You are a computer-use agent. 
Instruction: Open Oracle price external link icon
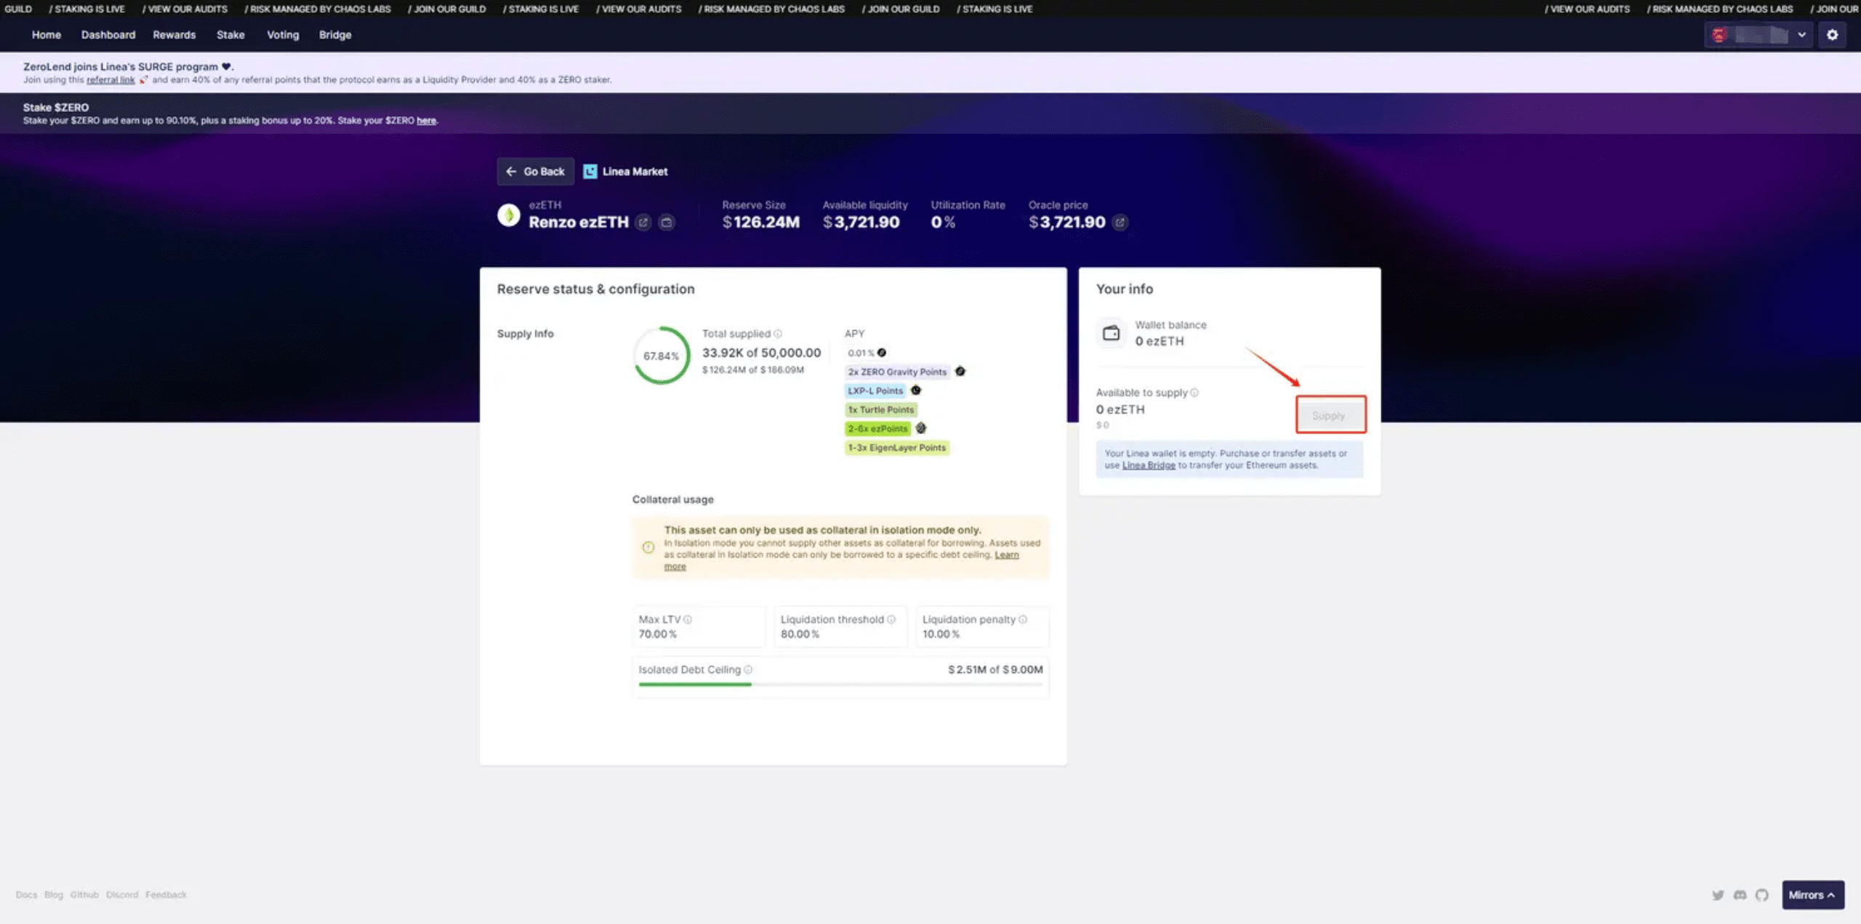pos(1120,222)
